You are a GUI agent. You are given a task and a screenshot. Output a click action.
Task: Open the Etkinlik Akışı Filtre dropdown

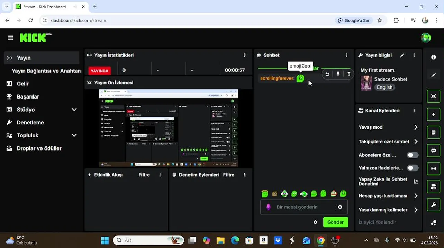pos(144,175)
